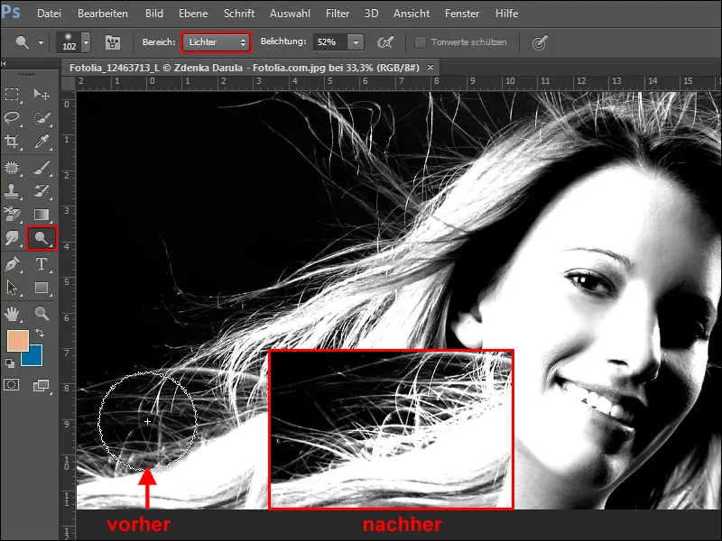This screenshot has width=722, height=541.
Task: Select the Eraser tool
Action: click(x=12, y=215)
